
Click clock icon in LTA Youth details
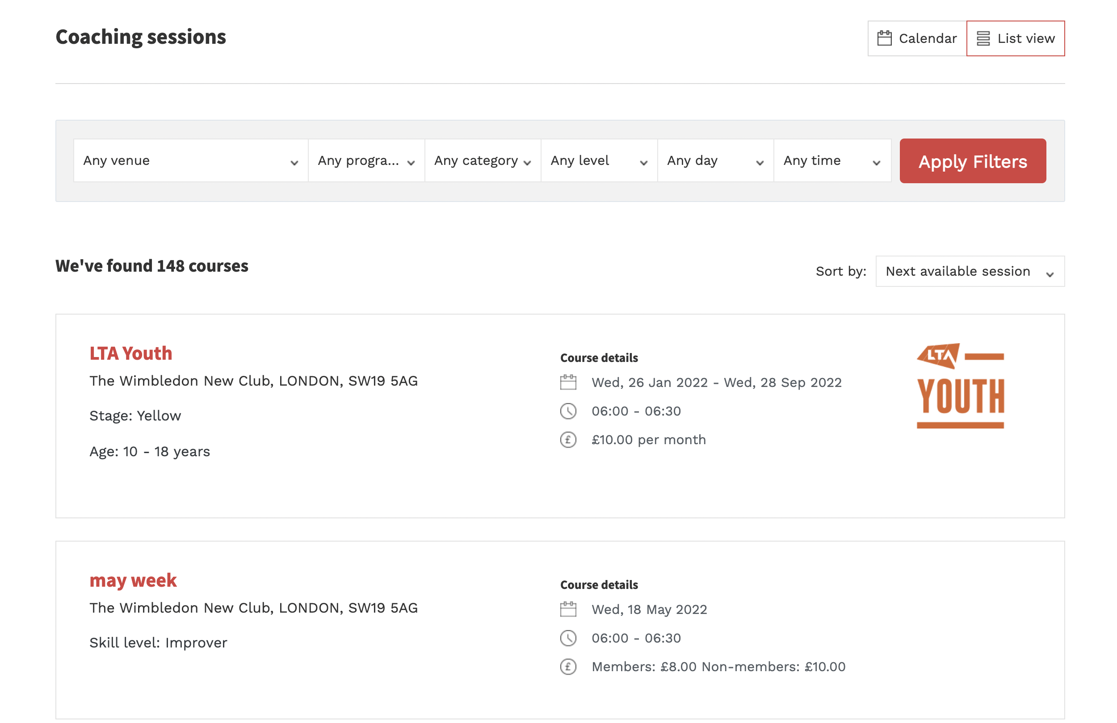coord(568,411)
